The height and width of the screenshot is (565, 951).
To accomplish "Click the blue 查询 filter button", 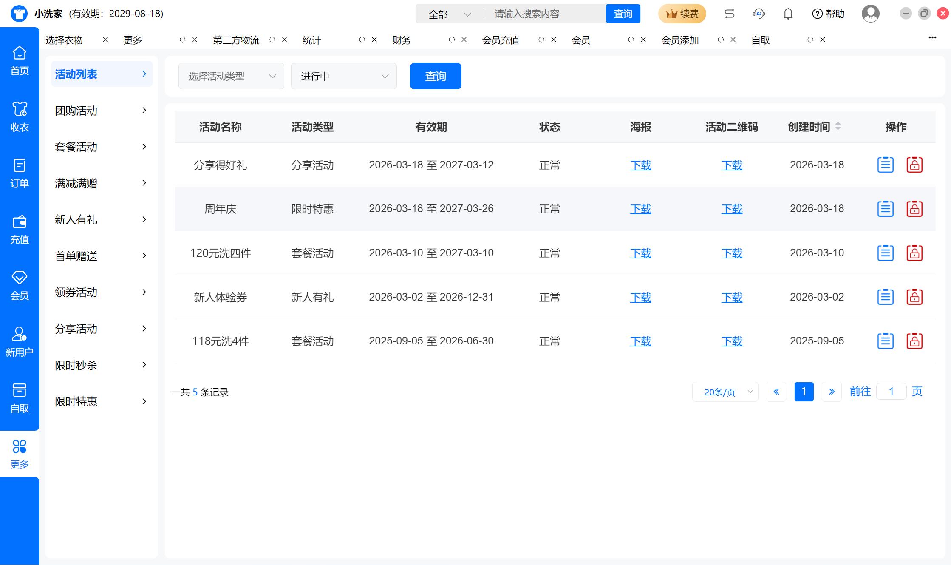I will point(435,76).
